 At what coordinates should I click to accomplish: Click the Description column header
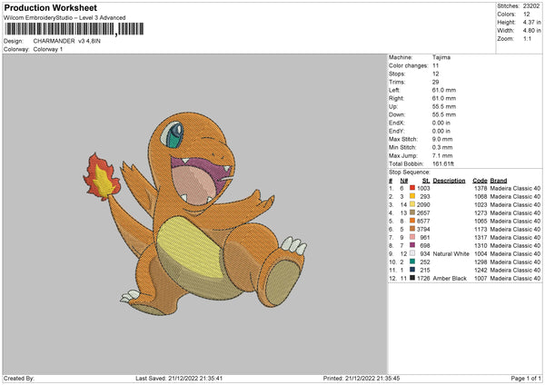(449, 180)
